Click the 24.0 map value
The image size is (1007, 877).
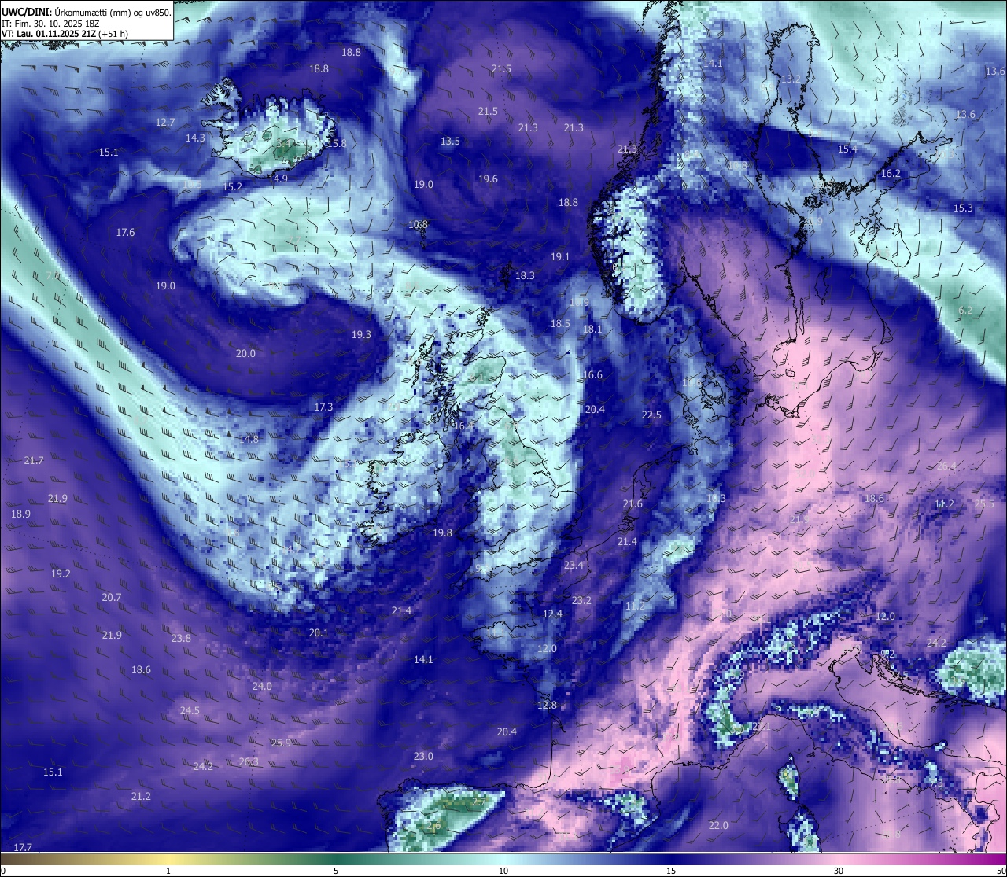point(262,686)
